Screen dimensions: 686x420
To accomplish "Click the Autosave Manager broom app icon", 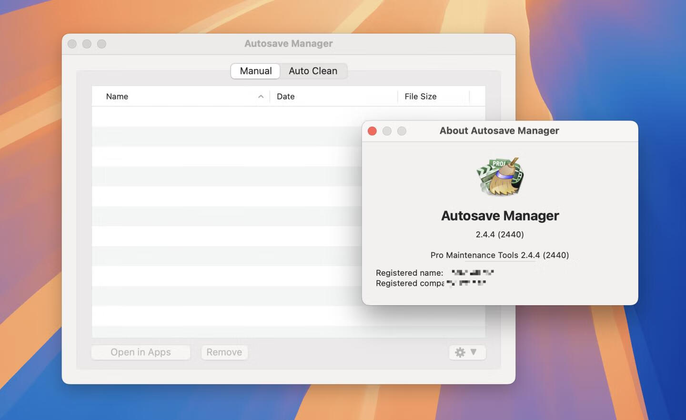I will 500,177.
